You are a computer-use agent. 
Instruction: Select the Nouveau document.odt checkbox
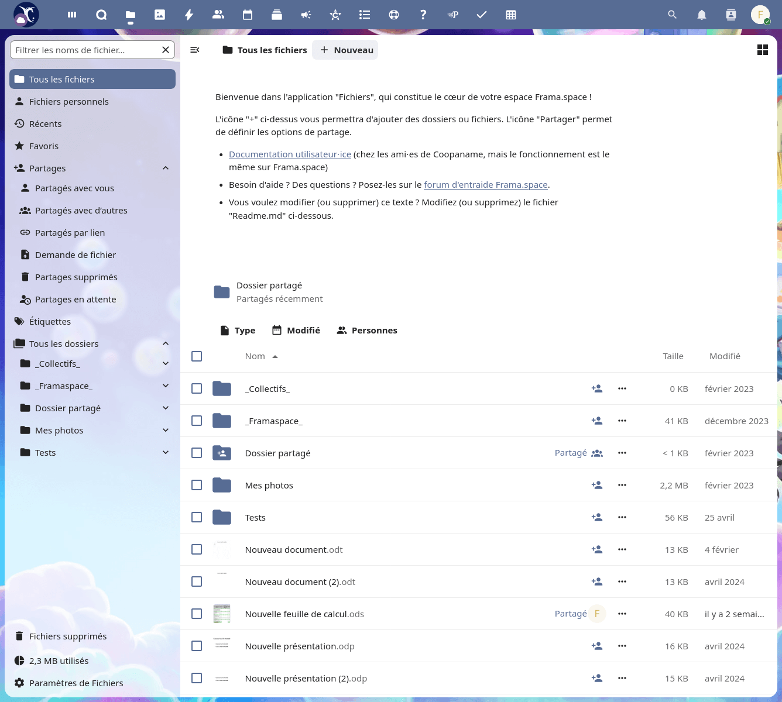coord(197,549)
